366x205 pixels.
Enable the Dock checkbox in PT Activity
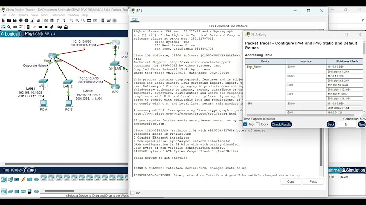[258, 124]
